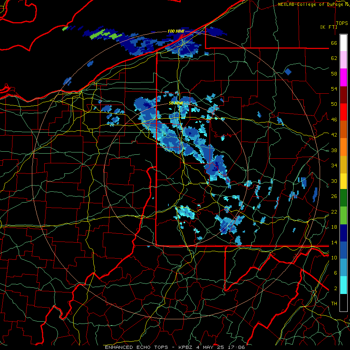Click the 54 legend scale value

pyautogui.click(x=334, y=89)
